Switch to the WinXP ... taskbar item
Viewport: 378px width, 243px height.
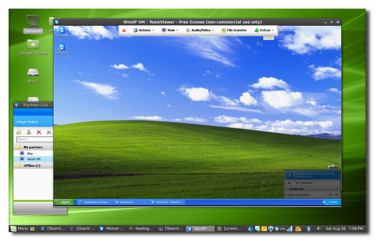point(200,229)
